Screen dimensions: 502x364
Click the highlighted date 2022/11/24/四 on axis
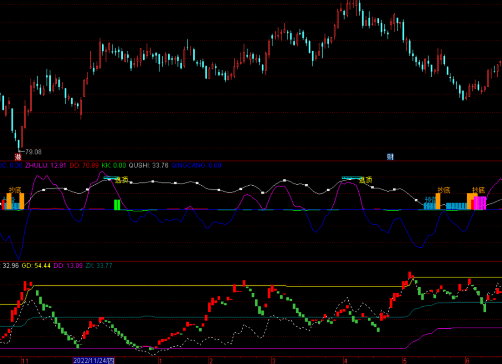(93, 360)
